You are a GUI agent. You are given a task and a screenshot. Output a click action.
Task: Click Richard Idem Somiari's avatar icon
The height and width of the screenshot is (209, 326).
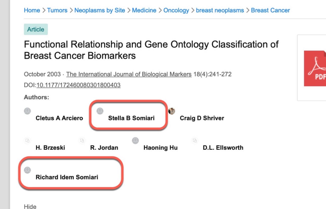[27, 170]
